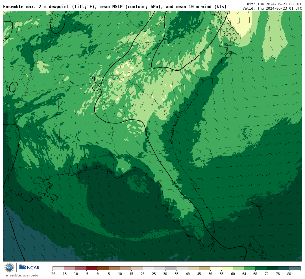305x279 pixels.
Task: Click the light green swatch between 60 and 64
Action: click(238, 268)
